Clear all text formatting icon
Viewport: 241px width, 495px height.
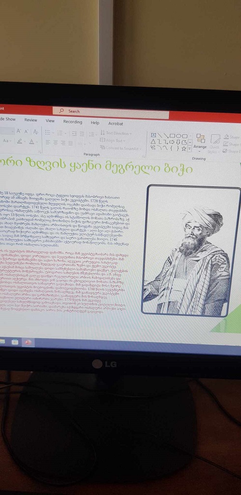36,131
